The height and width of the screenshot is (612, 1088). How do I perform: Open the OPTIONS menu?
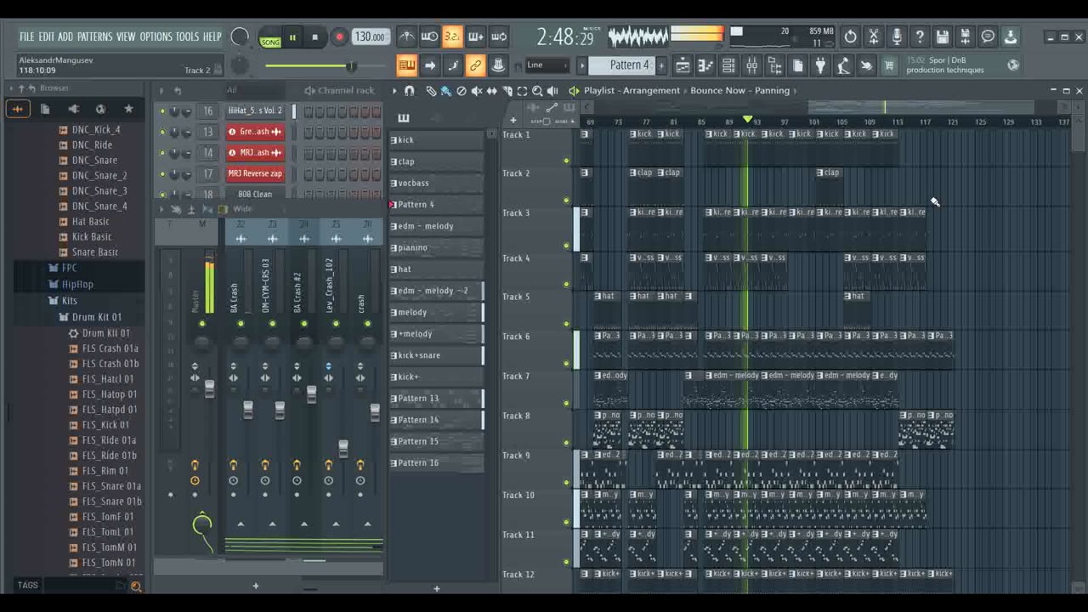coord(156,37)
